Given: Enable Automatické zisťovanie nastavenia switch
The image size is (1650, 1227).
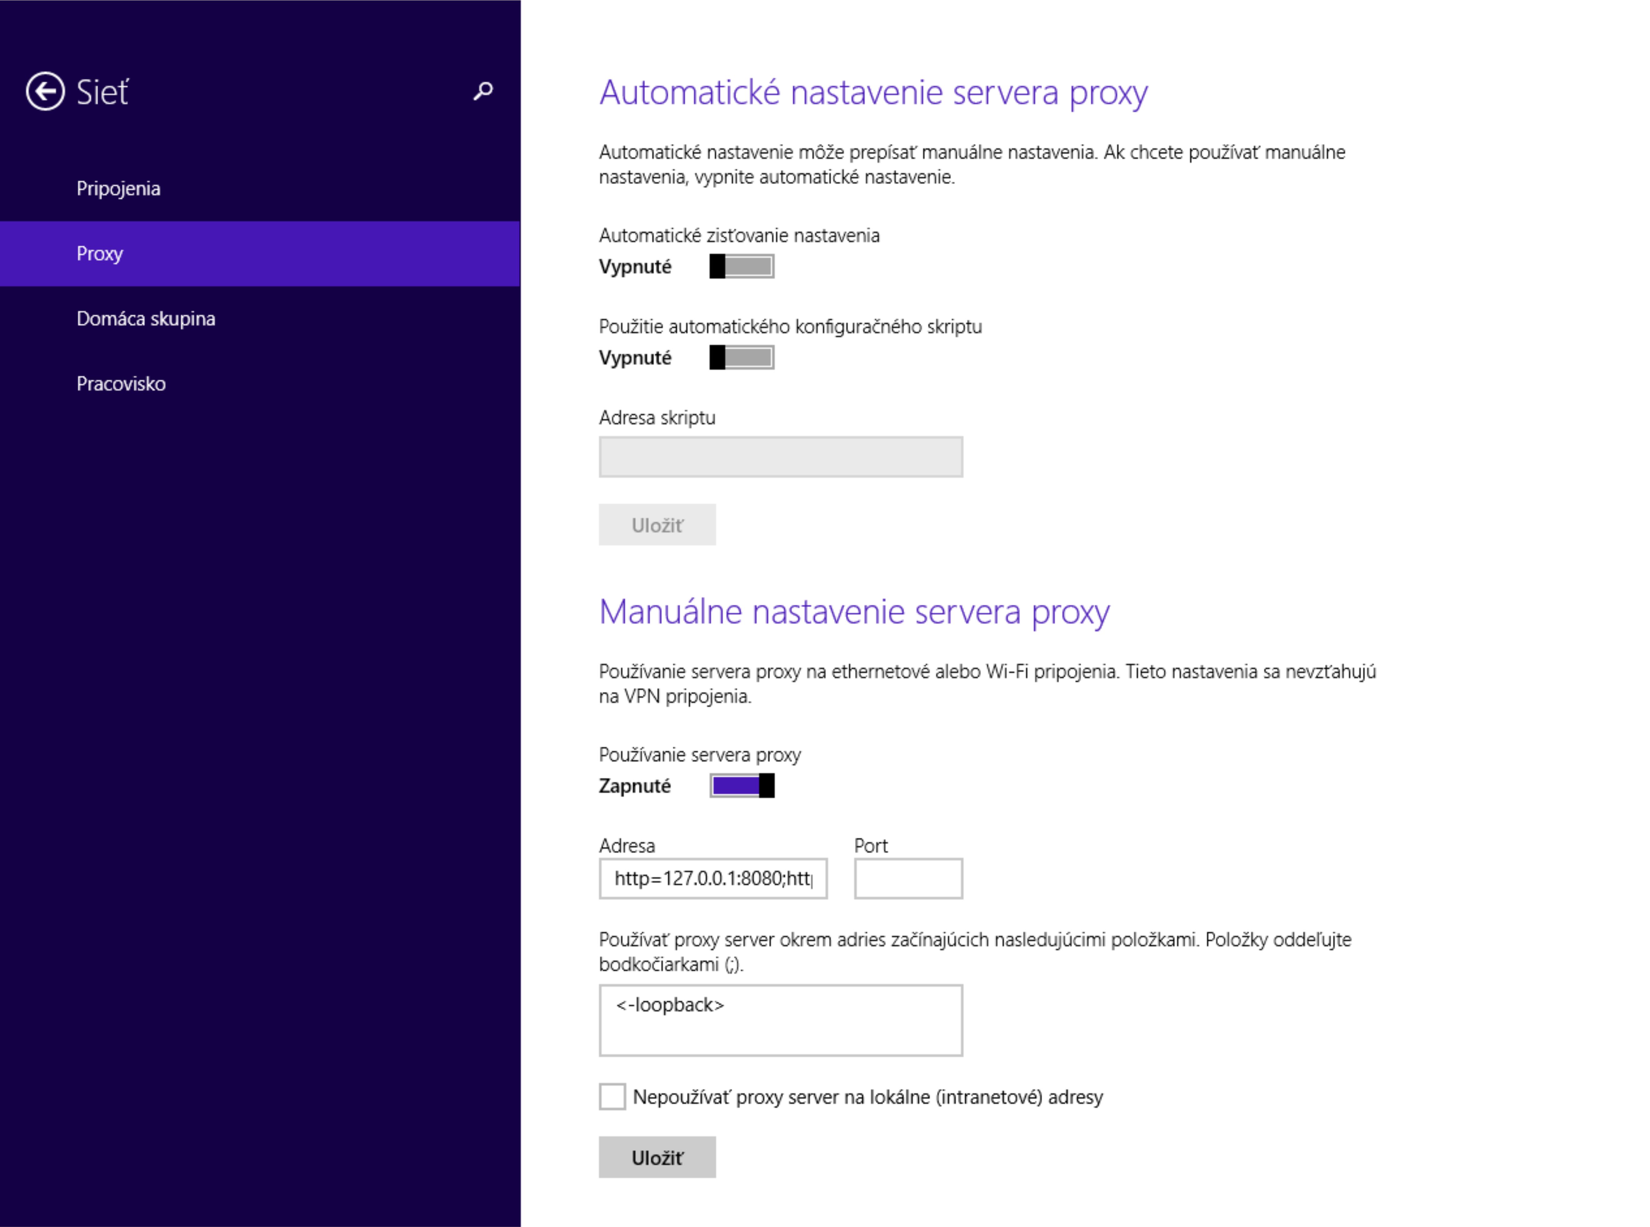Looking at the screenshot, I should coord(742,266).
